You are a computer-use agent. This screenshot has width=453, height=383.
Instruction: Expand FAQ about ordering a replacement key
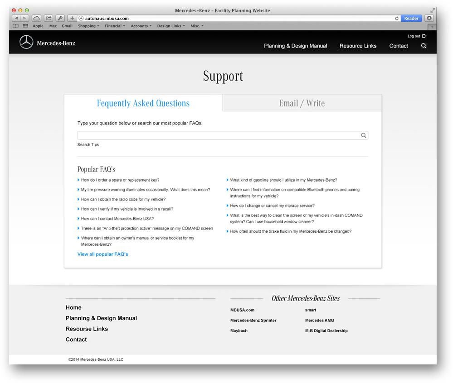pos(120,180)
